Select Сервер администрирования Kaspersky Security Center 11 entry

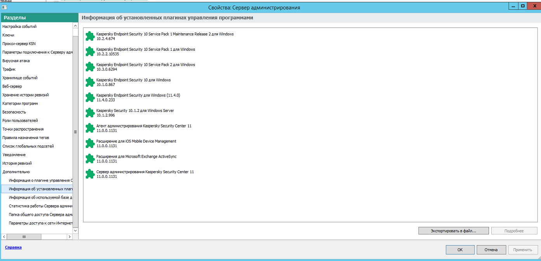[x=145, y=172]
